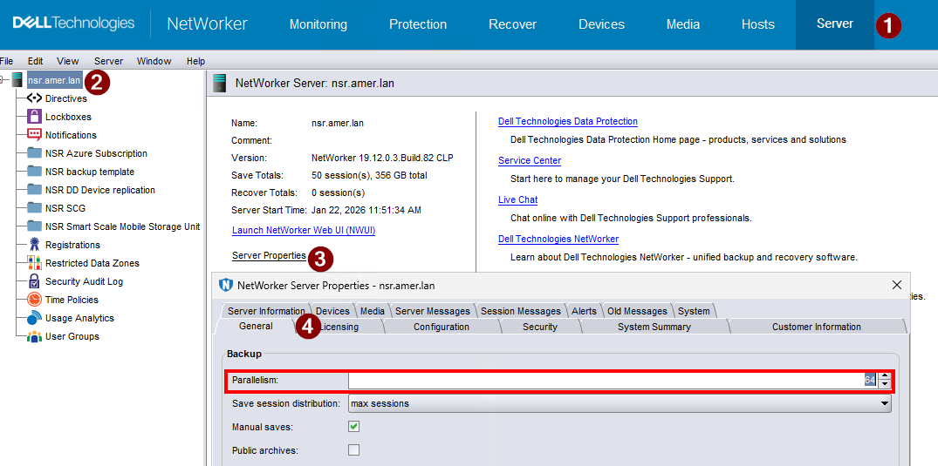This screenshot has height=466, width=938.
Task: Click the Security Audit Log padlock icon
Action: click(34, 281)
